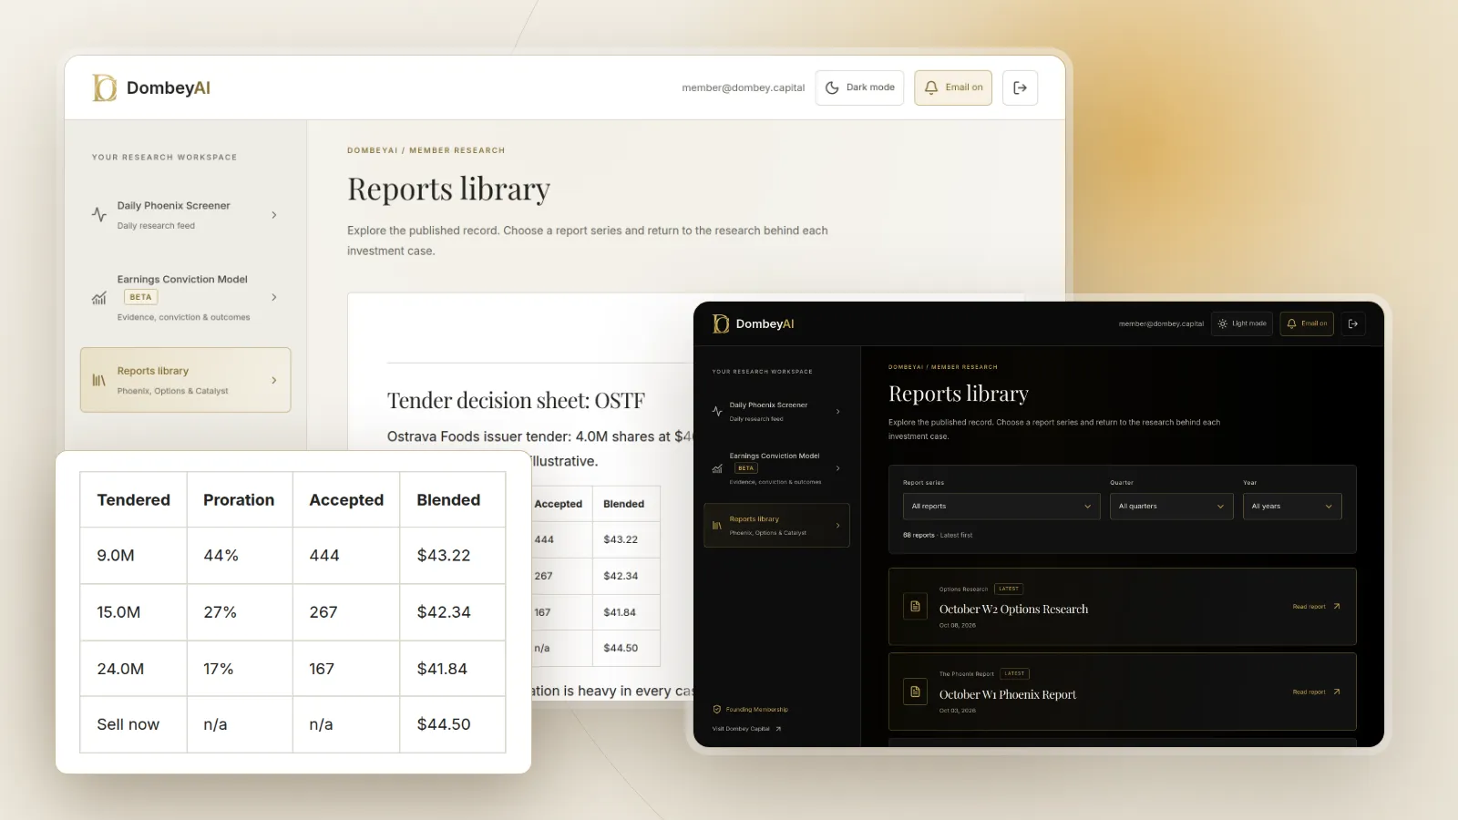Image resolution: width=1458 pixels, height=820 pixels.
Task: Click member@dombey.capital in the dark window
Action: 1161,324
